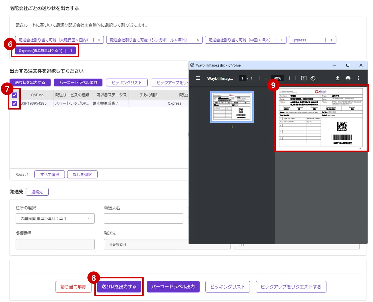
Task: Select the 中国 > 海外 carrier tab
Action: click(246, 40)
